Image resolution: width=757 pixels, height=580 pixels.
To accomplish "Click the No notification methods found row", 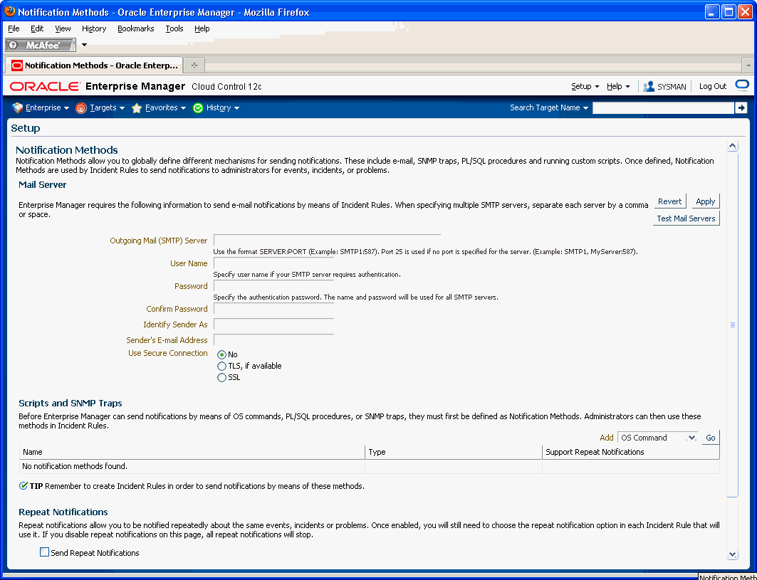I will click(x=370, y=466).
